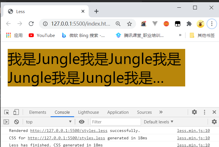Switch to the Lighthouse tab
This screenshot has height=147, width=219.
(x=89, y=112)
